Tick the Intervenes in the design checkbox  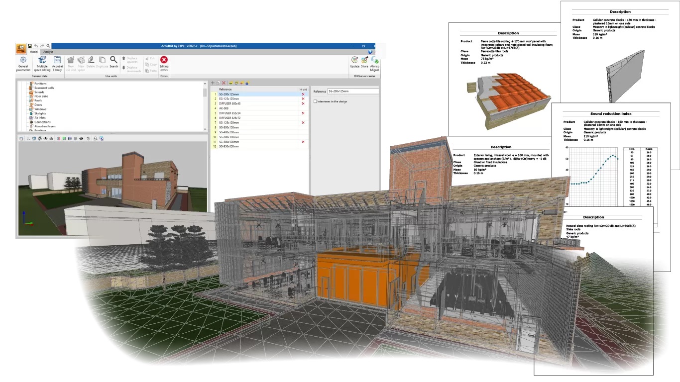(315, 101)
